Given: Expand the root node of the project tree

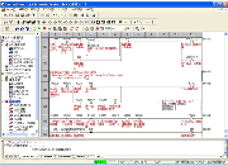Looking at the screenshot, I should click(x=3, y=38).
